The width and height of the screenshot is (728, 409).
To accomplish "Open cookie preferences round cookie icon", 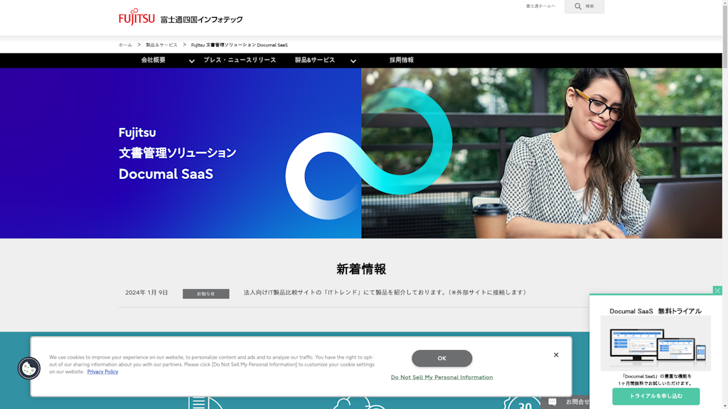I will 29,368.
